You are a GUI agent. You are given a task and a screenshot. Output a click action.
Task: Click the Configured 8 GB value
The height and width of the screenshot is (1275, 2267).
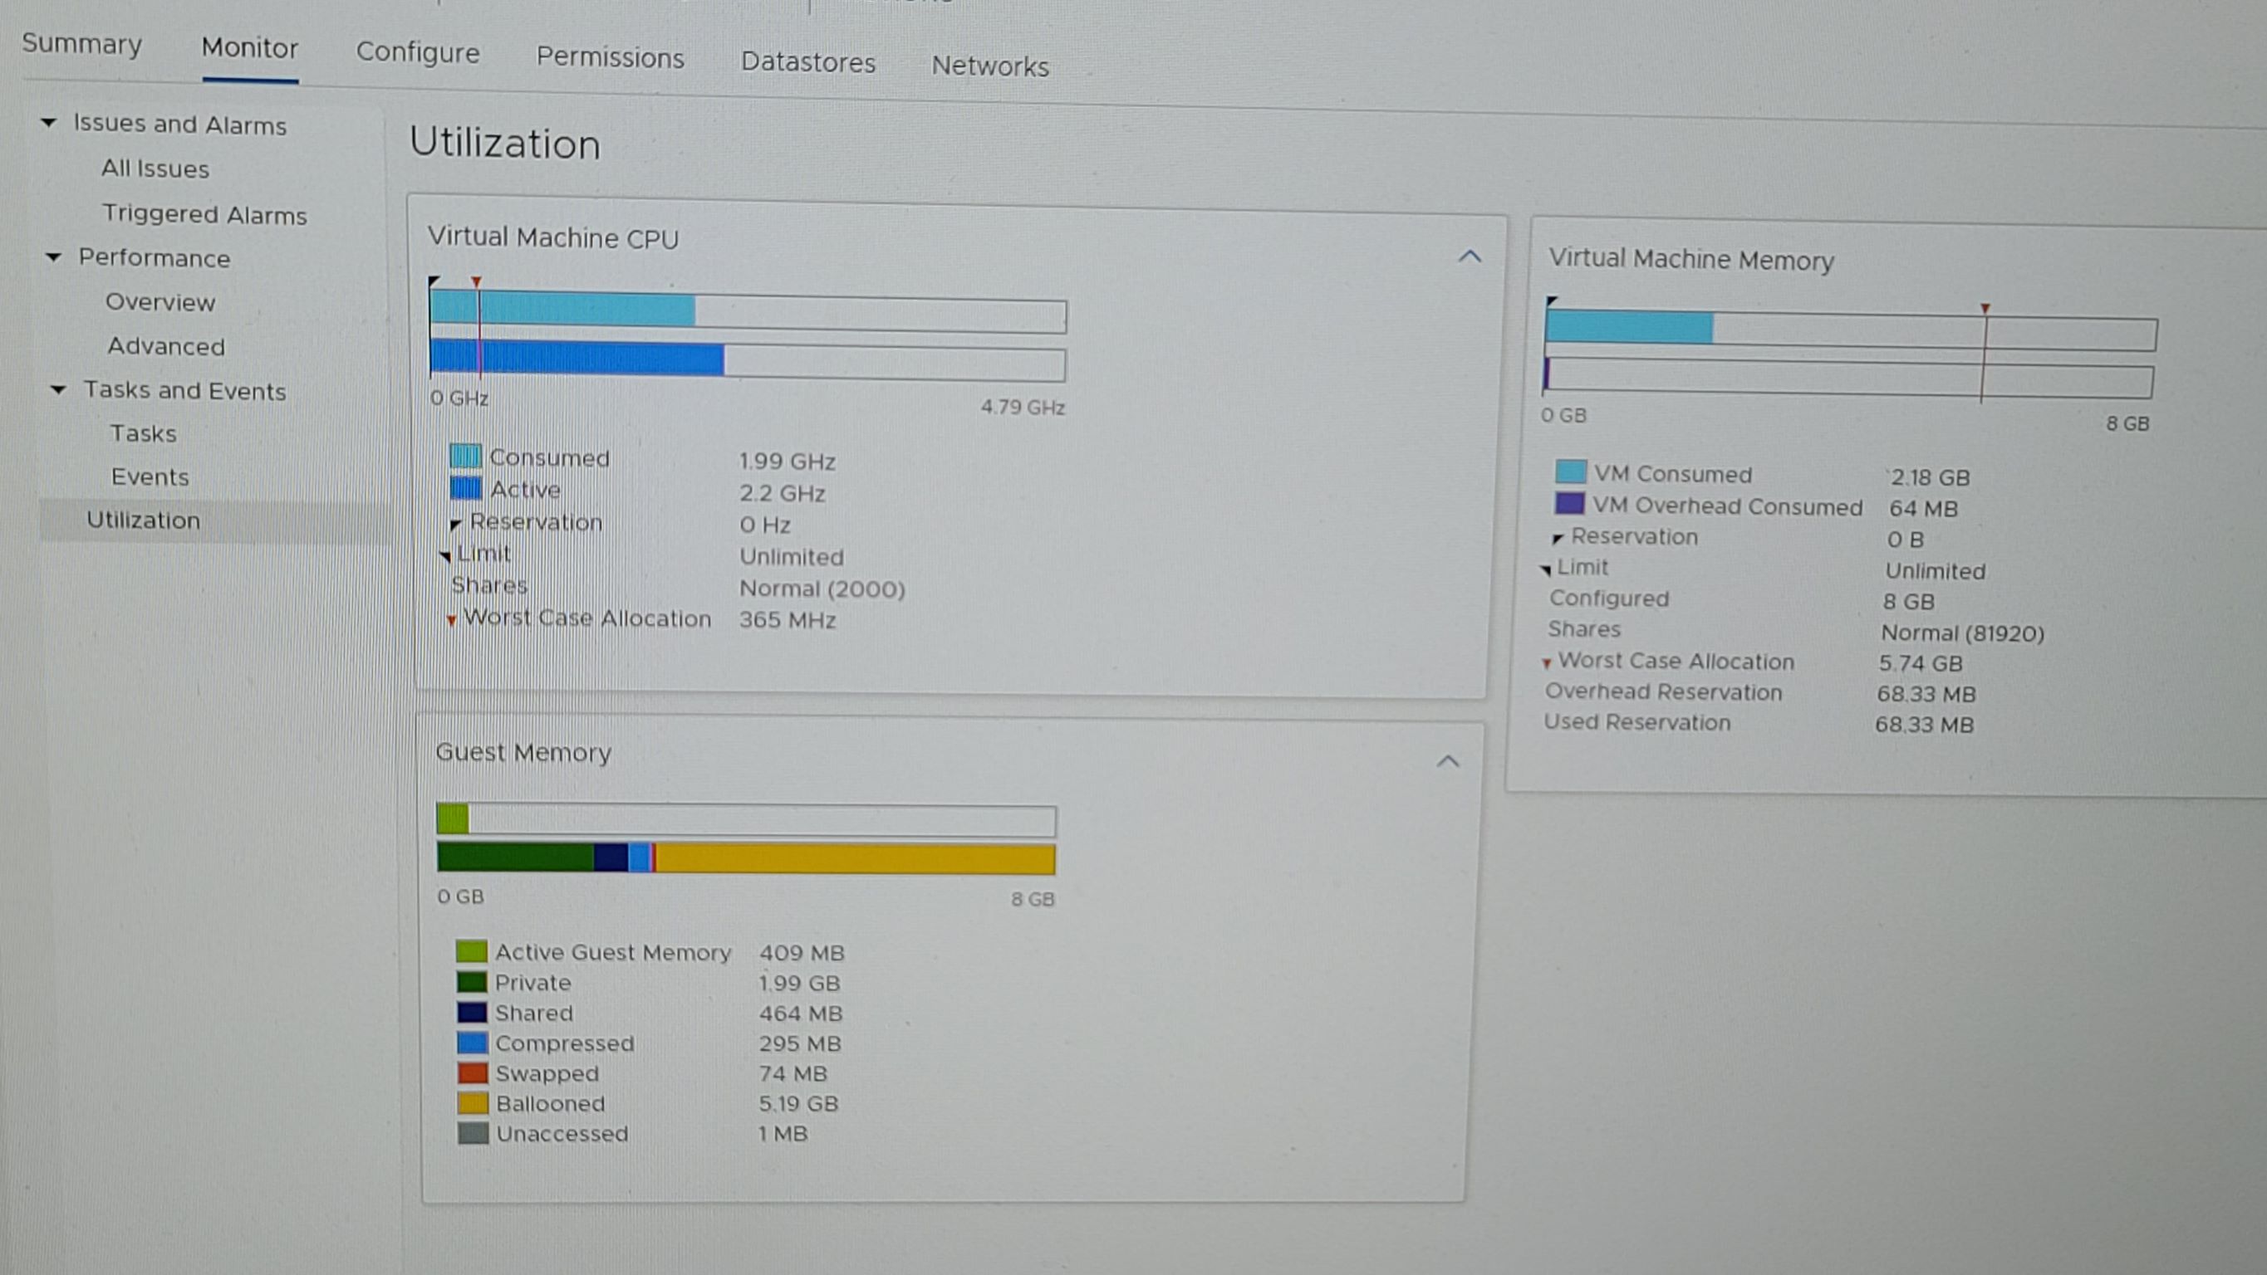tap(1908, 602)
